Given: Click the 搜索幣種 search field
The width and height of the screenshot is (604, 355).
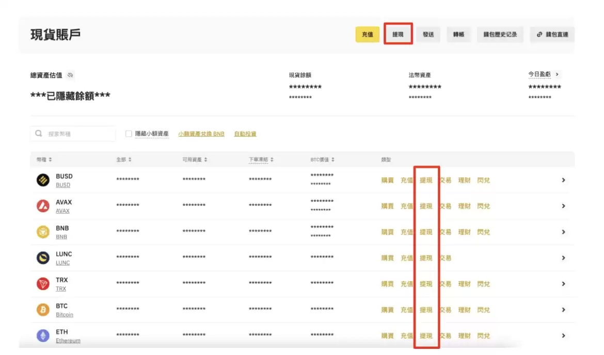Looking at the screenshot, I should [x=77, y=133].
